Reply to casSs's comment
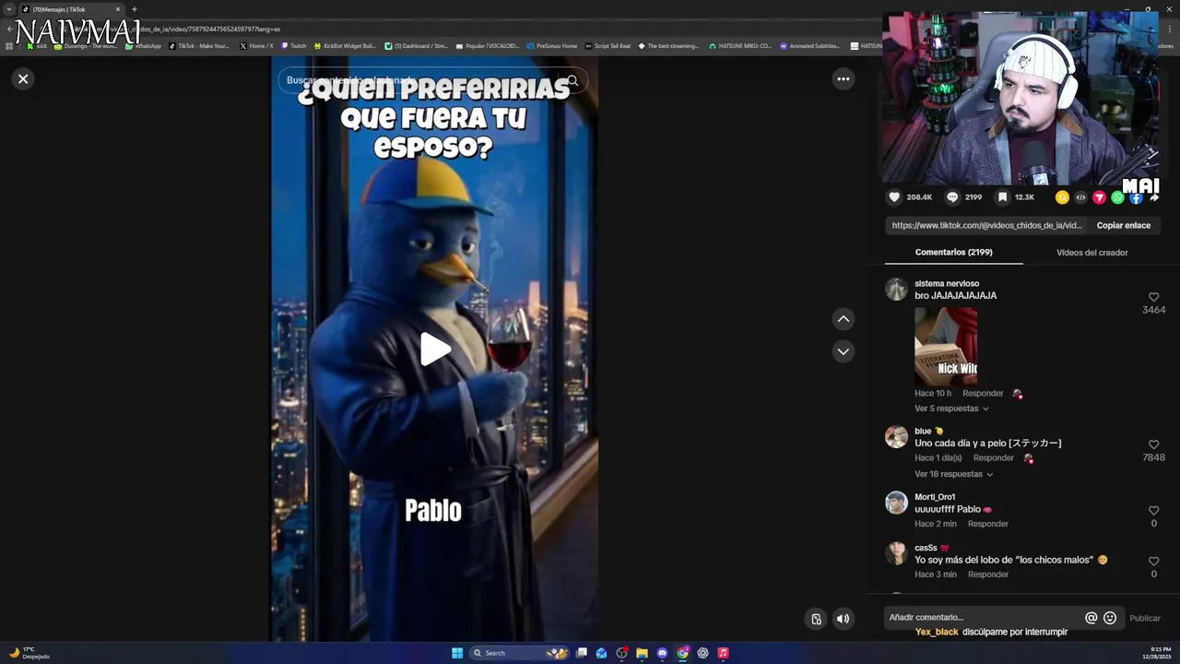 point(988,575)
